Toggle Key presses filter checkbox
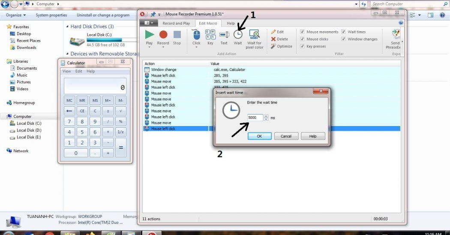450x235 pixels. tap(302, 46)
